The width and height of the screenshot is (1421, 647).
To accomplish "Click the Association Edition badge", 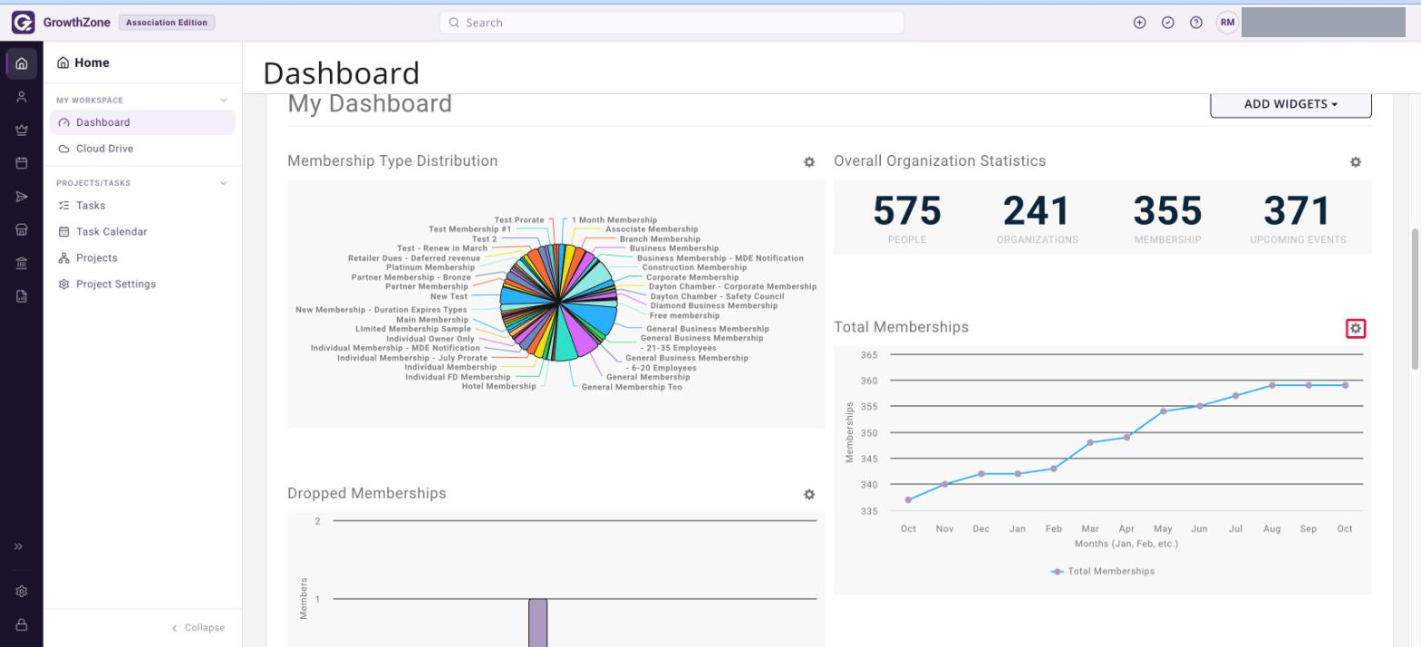I will [x=167, y=23].
